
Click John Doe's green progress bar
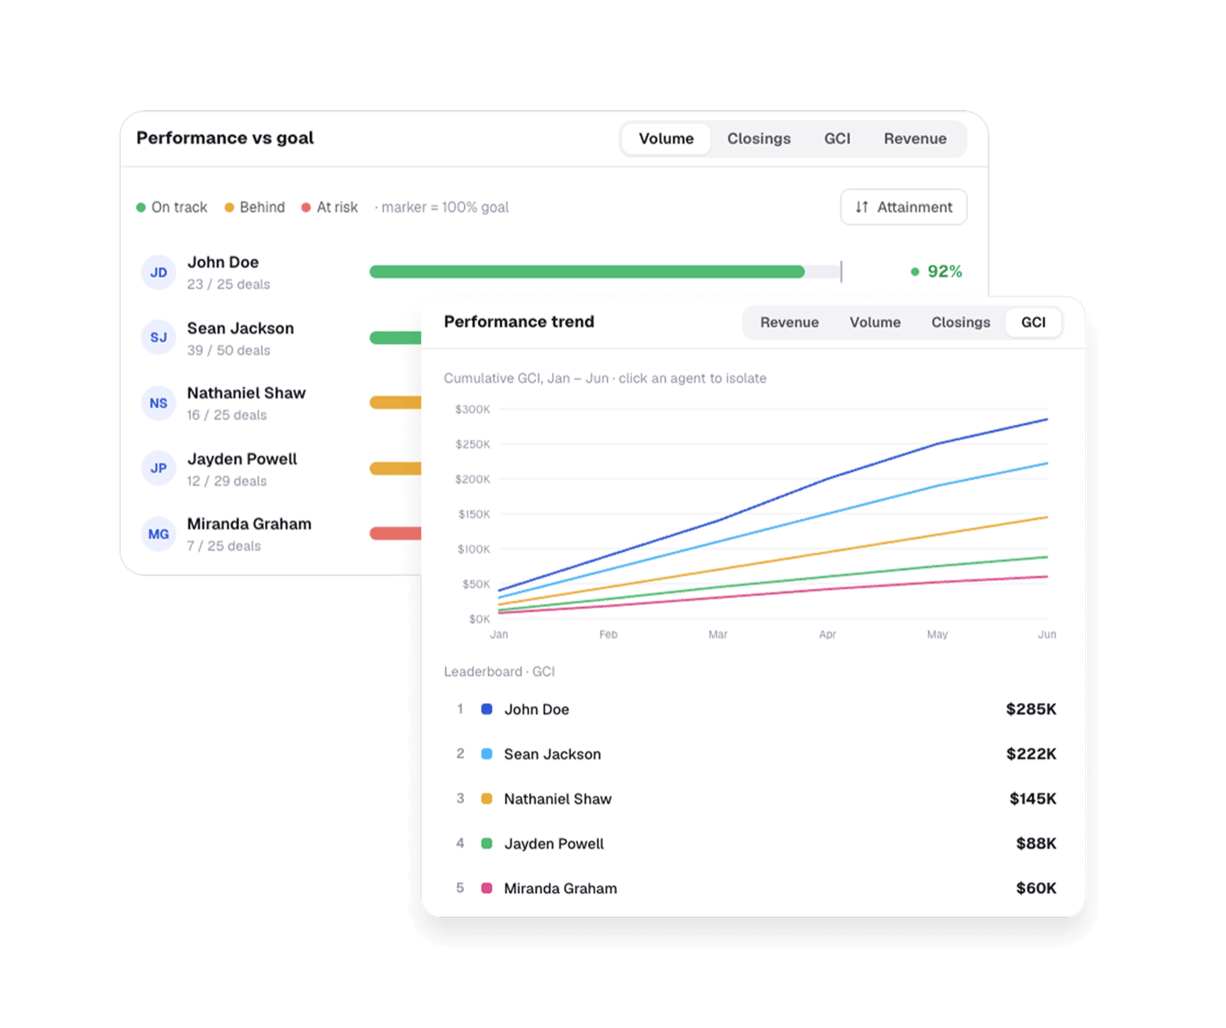tap(587, 272)
